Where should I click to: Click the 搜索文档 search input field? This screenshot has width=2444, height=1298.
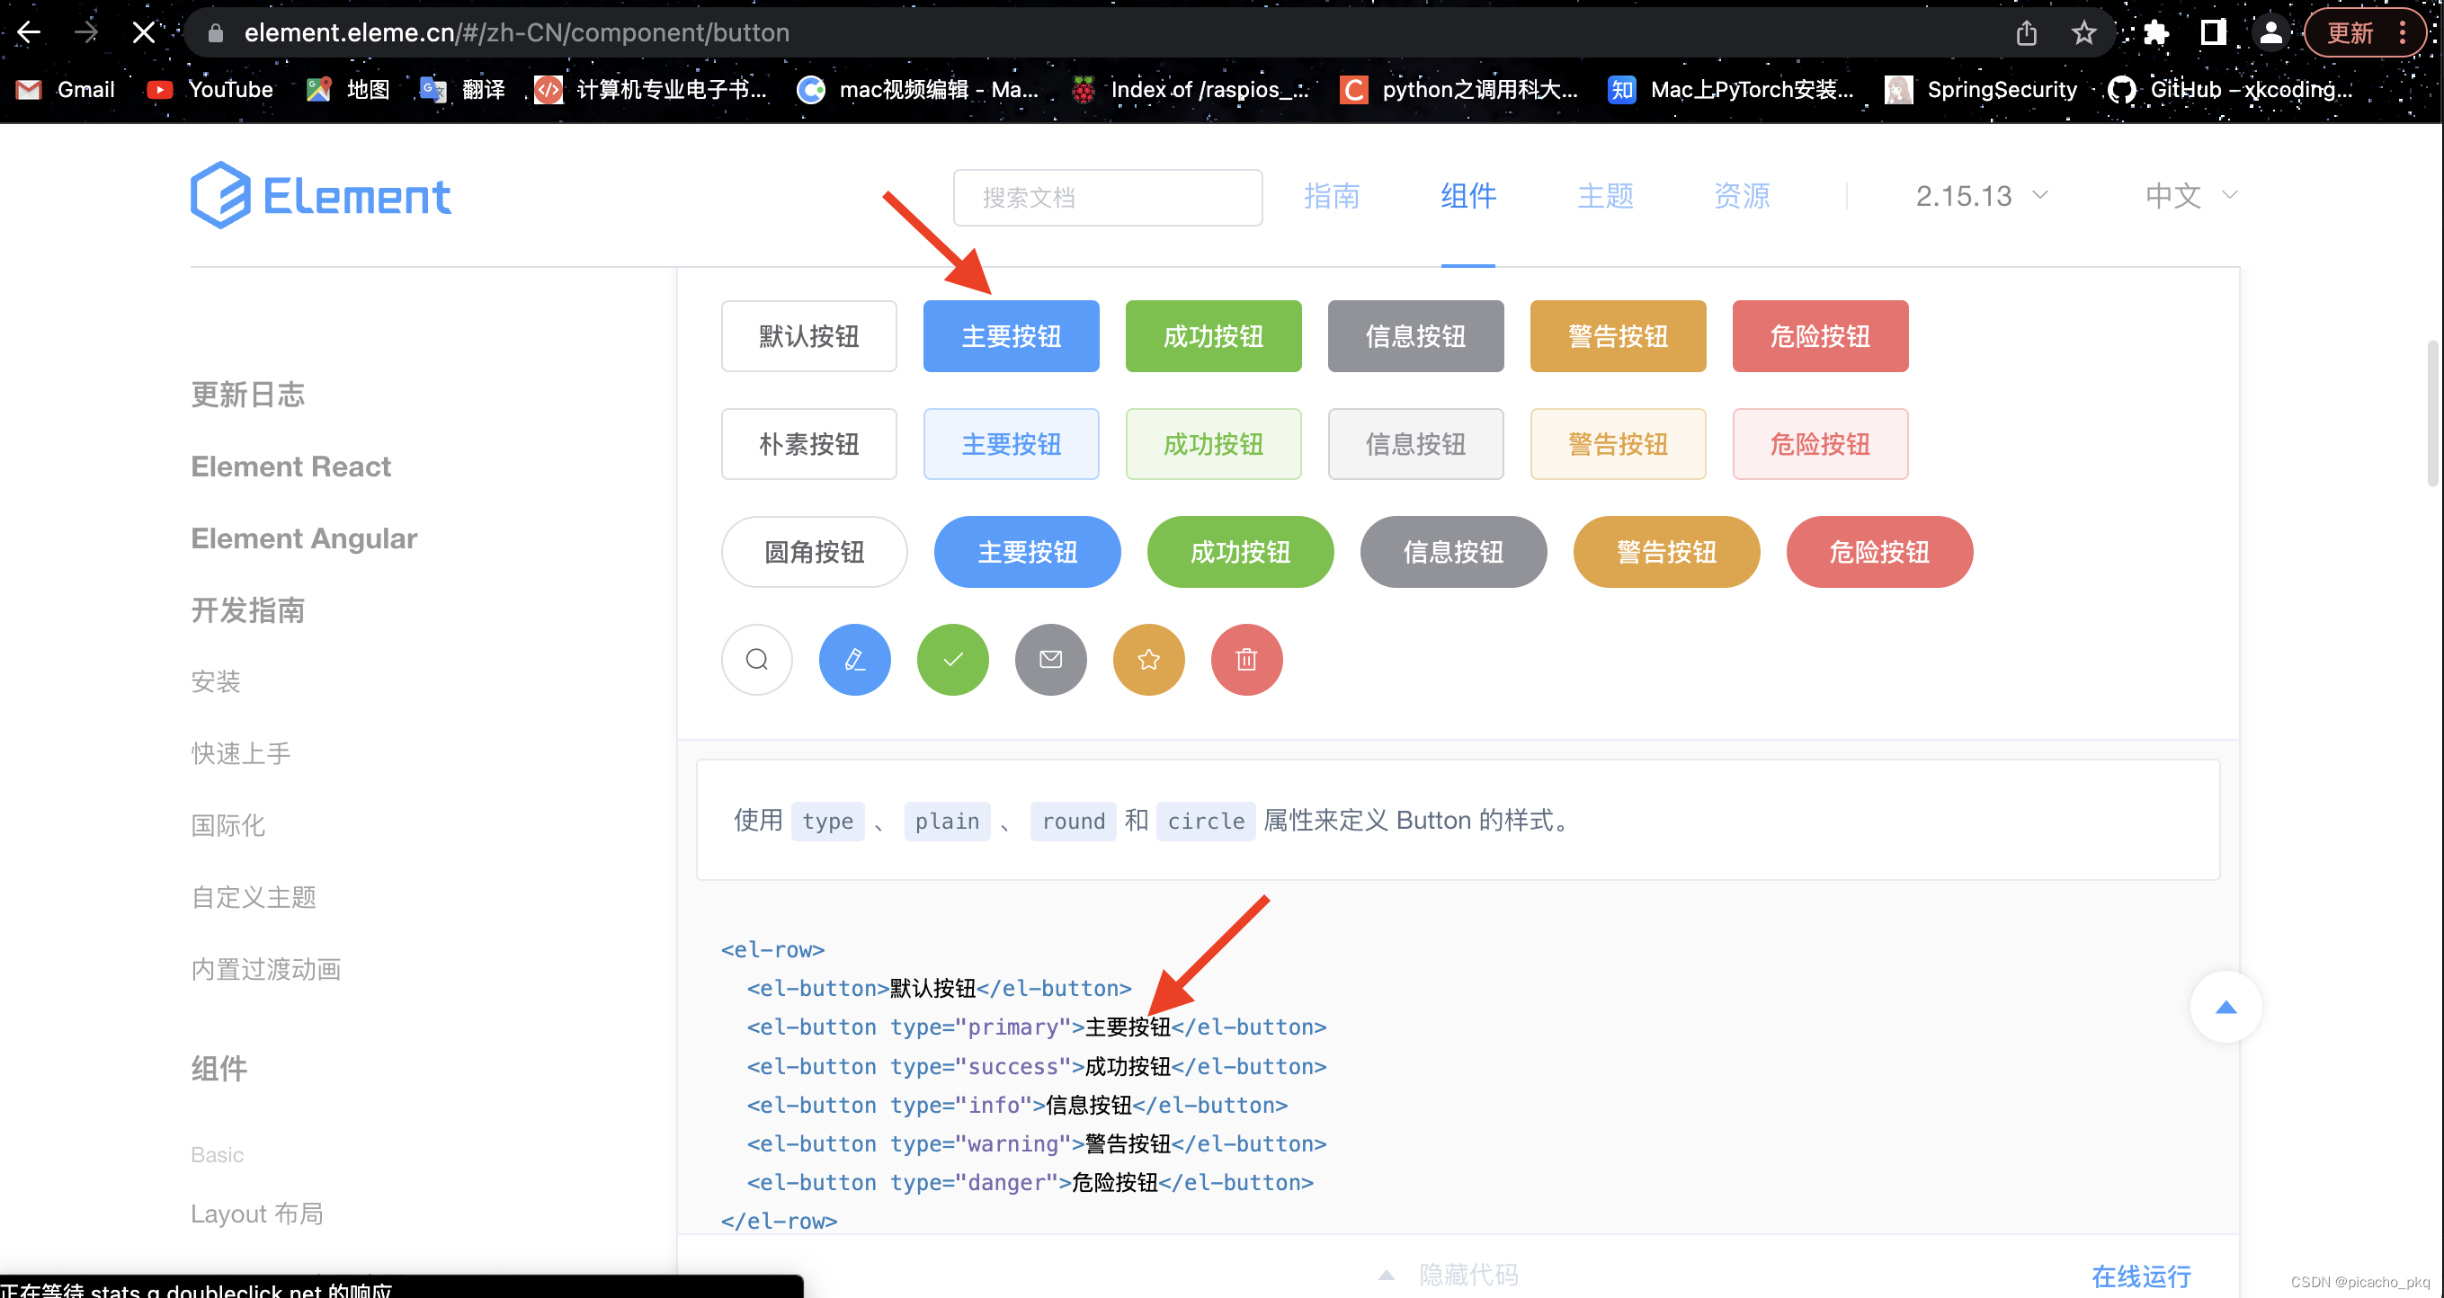(x=1106, y=197)
